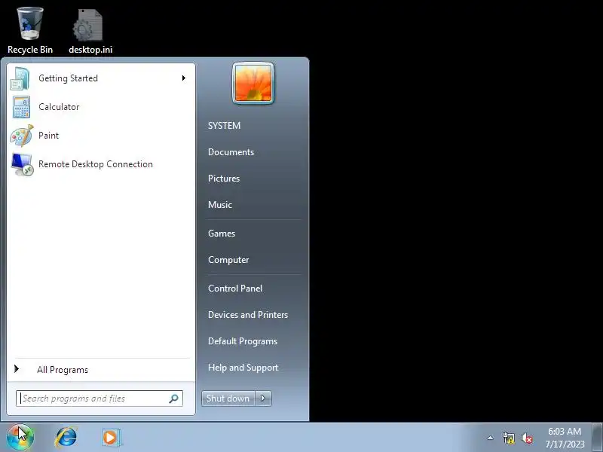
Task: Open Devices and Printers
Action: (248, 315)
